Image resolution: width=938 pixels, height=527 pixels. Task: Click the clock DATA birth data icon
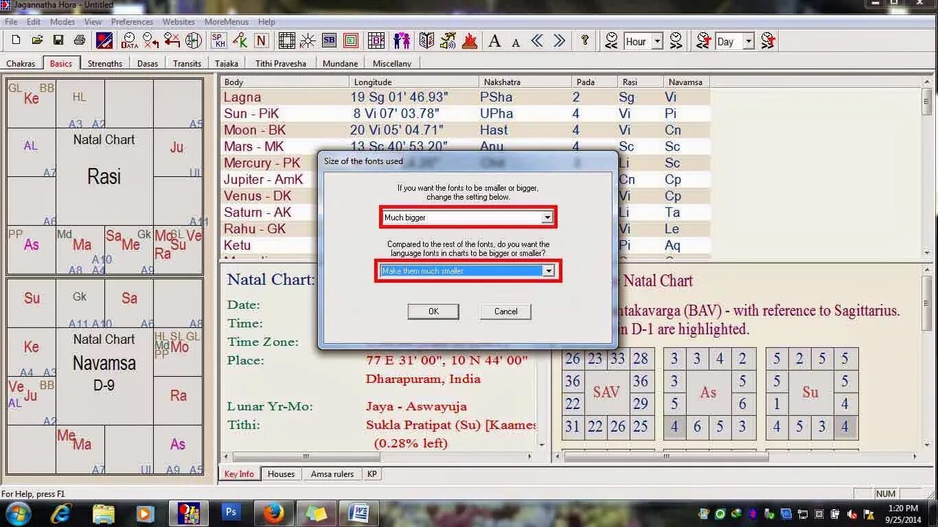pyautogui.click(x=129, y=40)
